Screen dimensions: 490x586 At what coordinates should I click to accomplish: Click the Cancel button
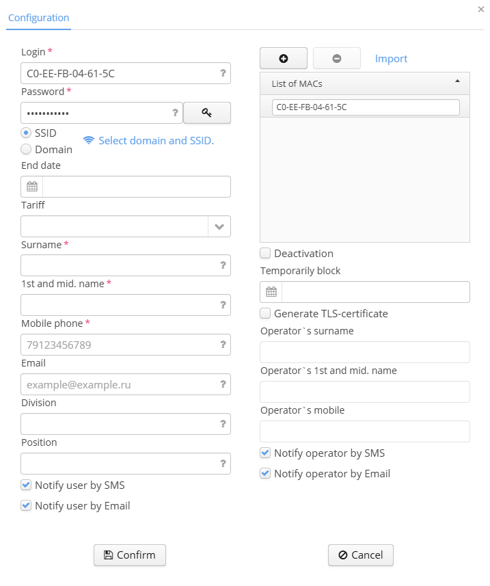tap(361, 555)
